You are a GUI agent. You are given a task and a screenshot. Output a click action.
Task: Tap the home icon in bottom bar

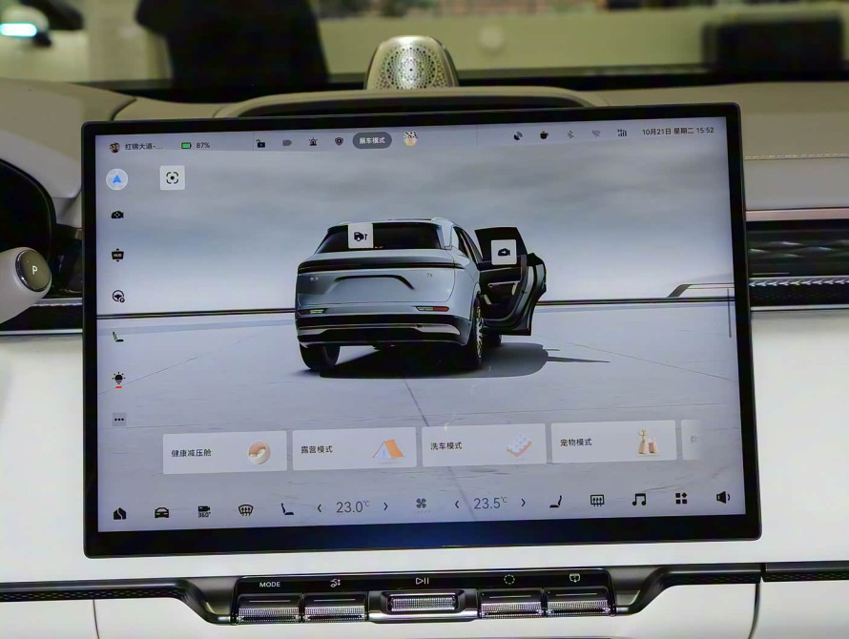coord(120,514)
